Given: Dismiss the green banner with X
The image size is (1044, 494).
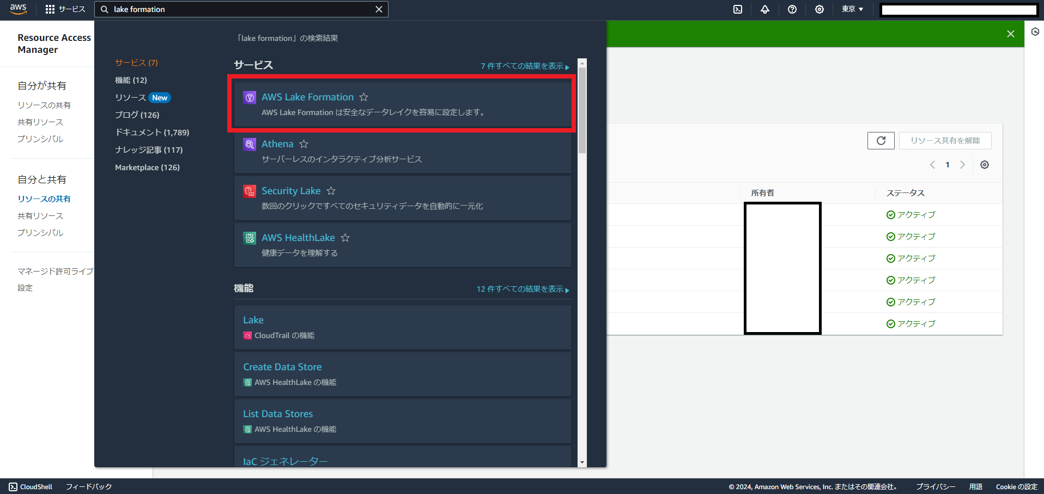Looking at the screenshot, I should coord(1011,34).
